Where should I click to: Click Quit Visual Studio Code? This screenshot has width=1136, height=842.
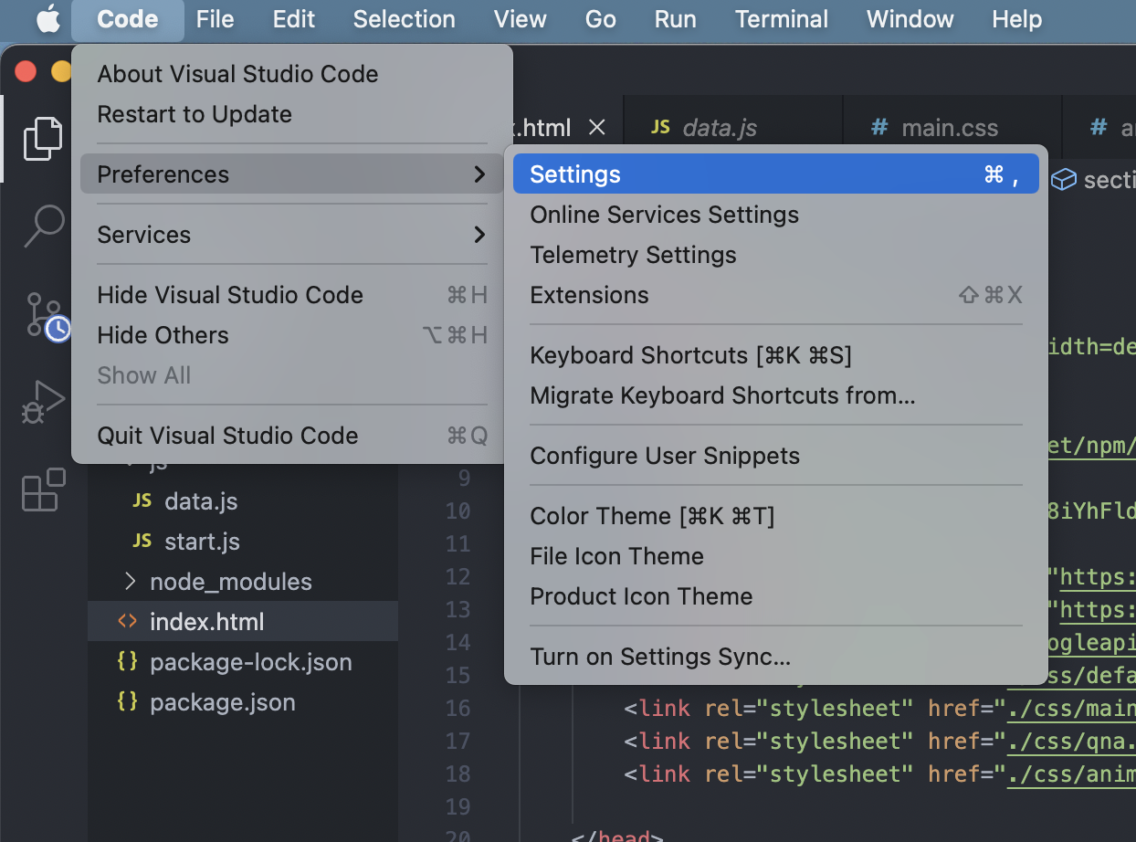click(x=227, y=436)
